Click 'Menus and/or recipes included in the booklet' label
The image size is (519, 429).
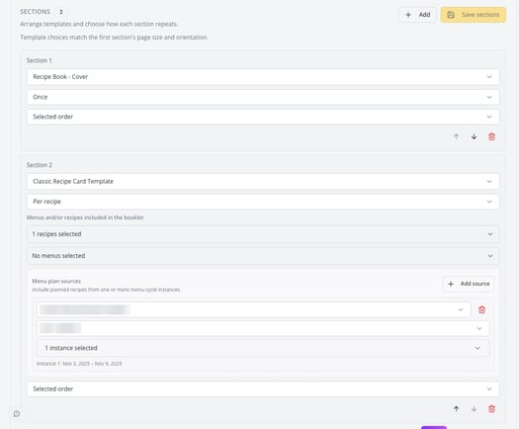85,217
